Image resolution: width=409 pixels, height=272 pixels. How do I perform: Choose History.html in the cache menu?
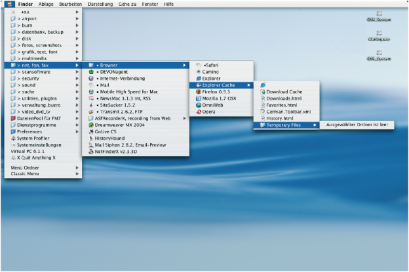286,118
